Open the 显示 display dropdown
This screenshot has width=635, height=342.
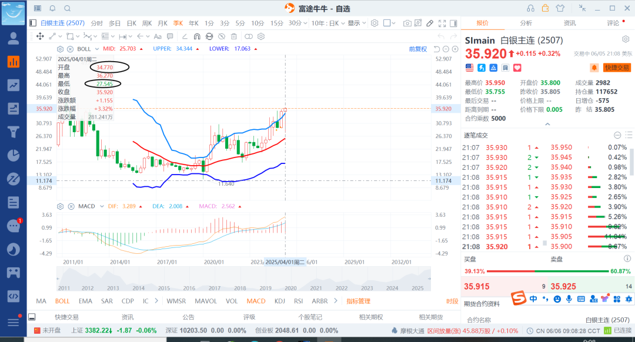357,23
